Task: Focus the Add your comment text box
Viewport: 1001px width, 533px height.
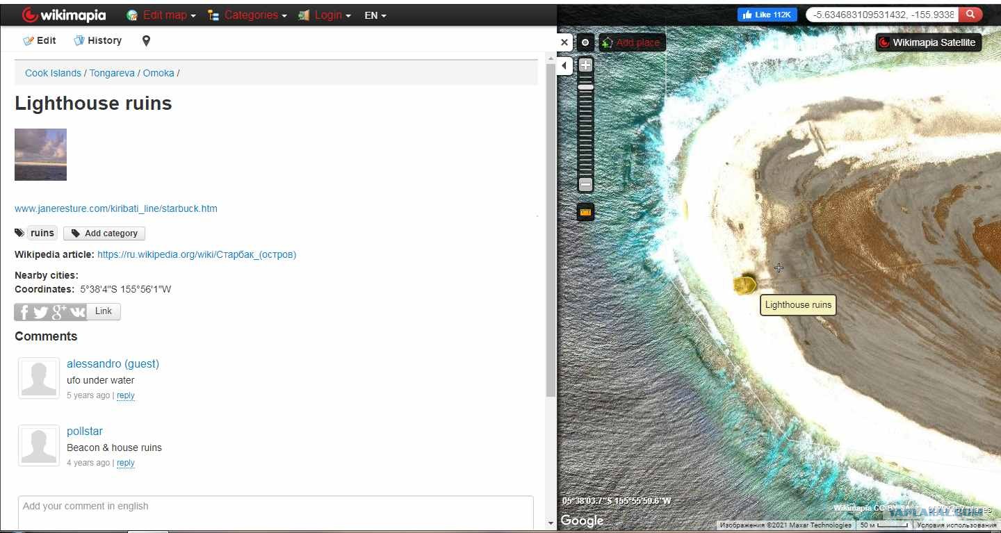Action: point(276,512)
